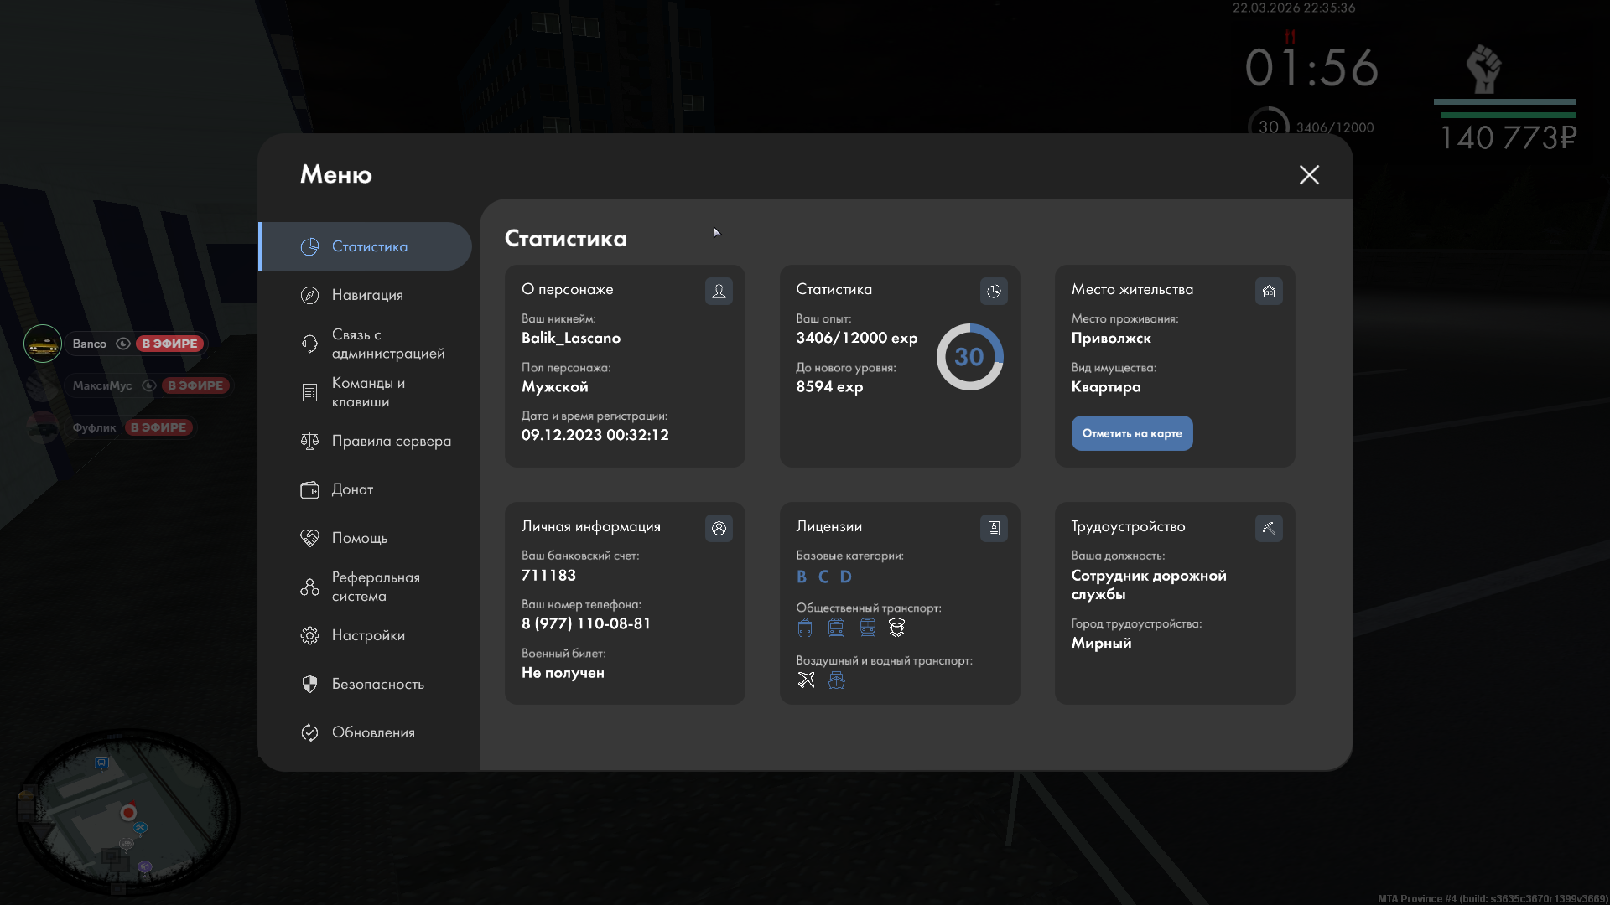This screenshot has height=905, width=1610.
Task: Toggle the eye icon next to МаксиМус stream
Action: click(149, 385)
